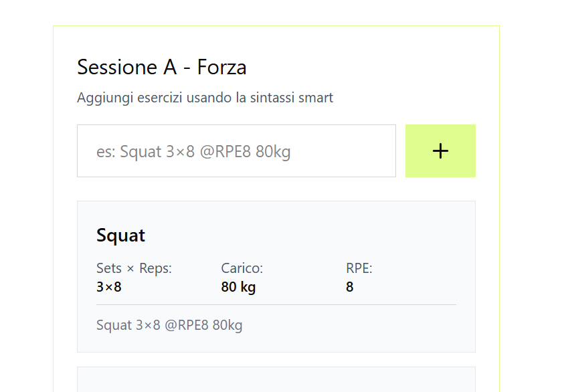Click the "RPE:" label
The width and height of the screenshot is (562, 392).
pyautogui.click(x=359, y=268)
